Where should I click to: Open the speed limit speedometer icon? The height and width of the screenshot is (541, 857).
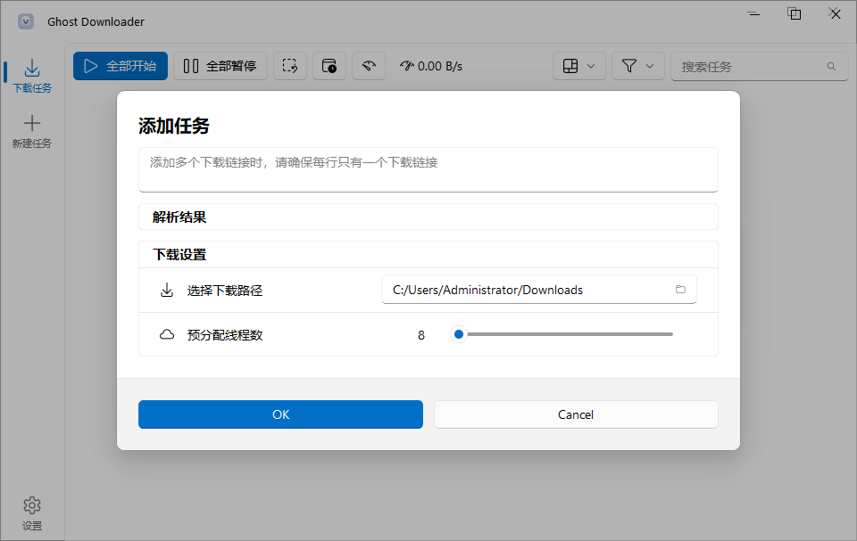point(368,65)
